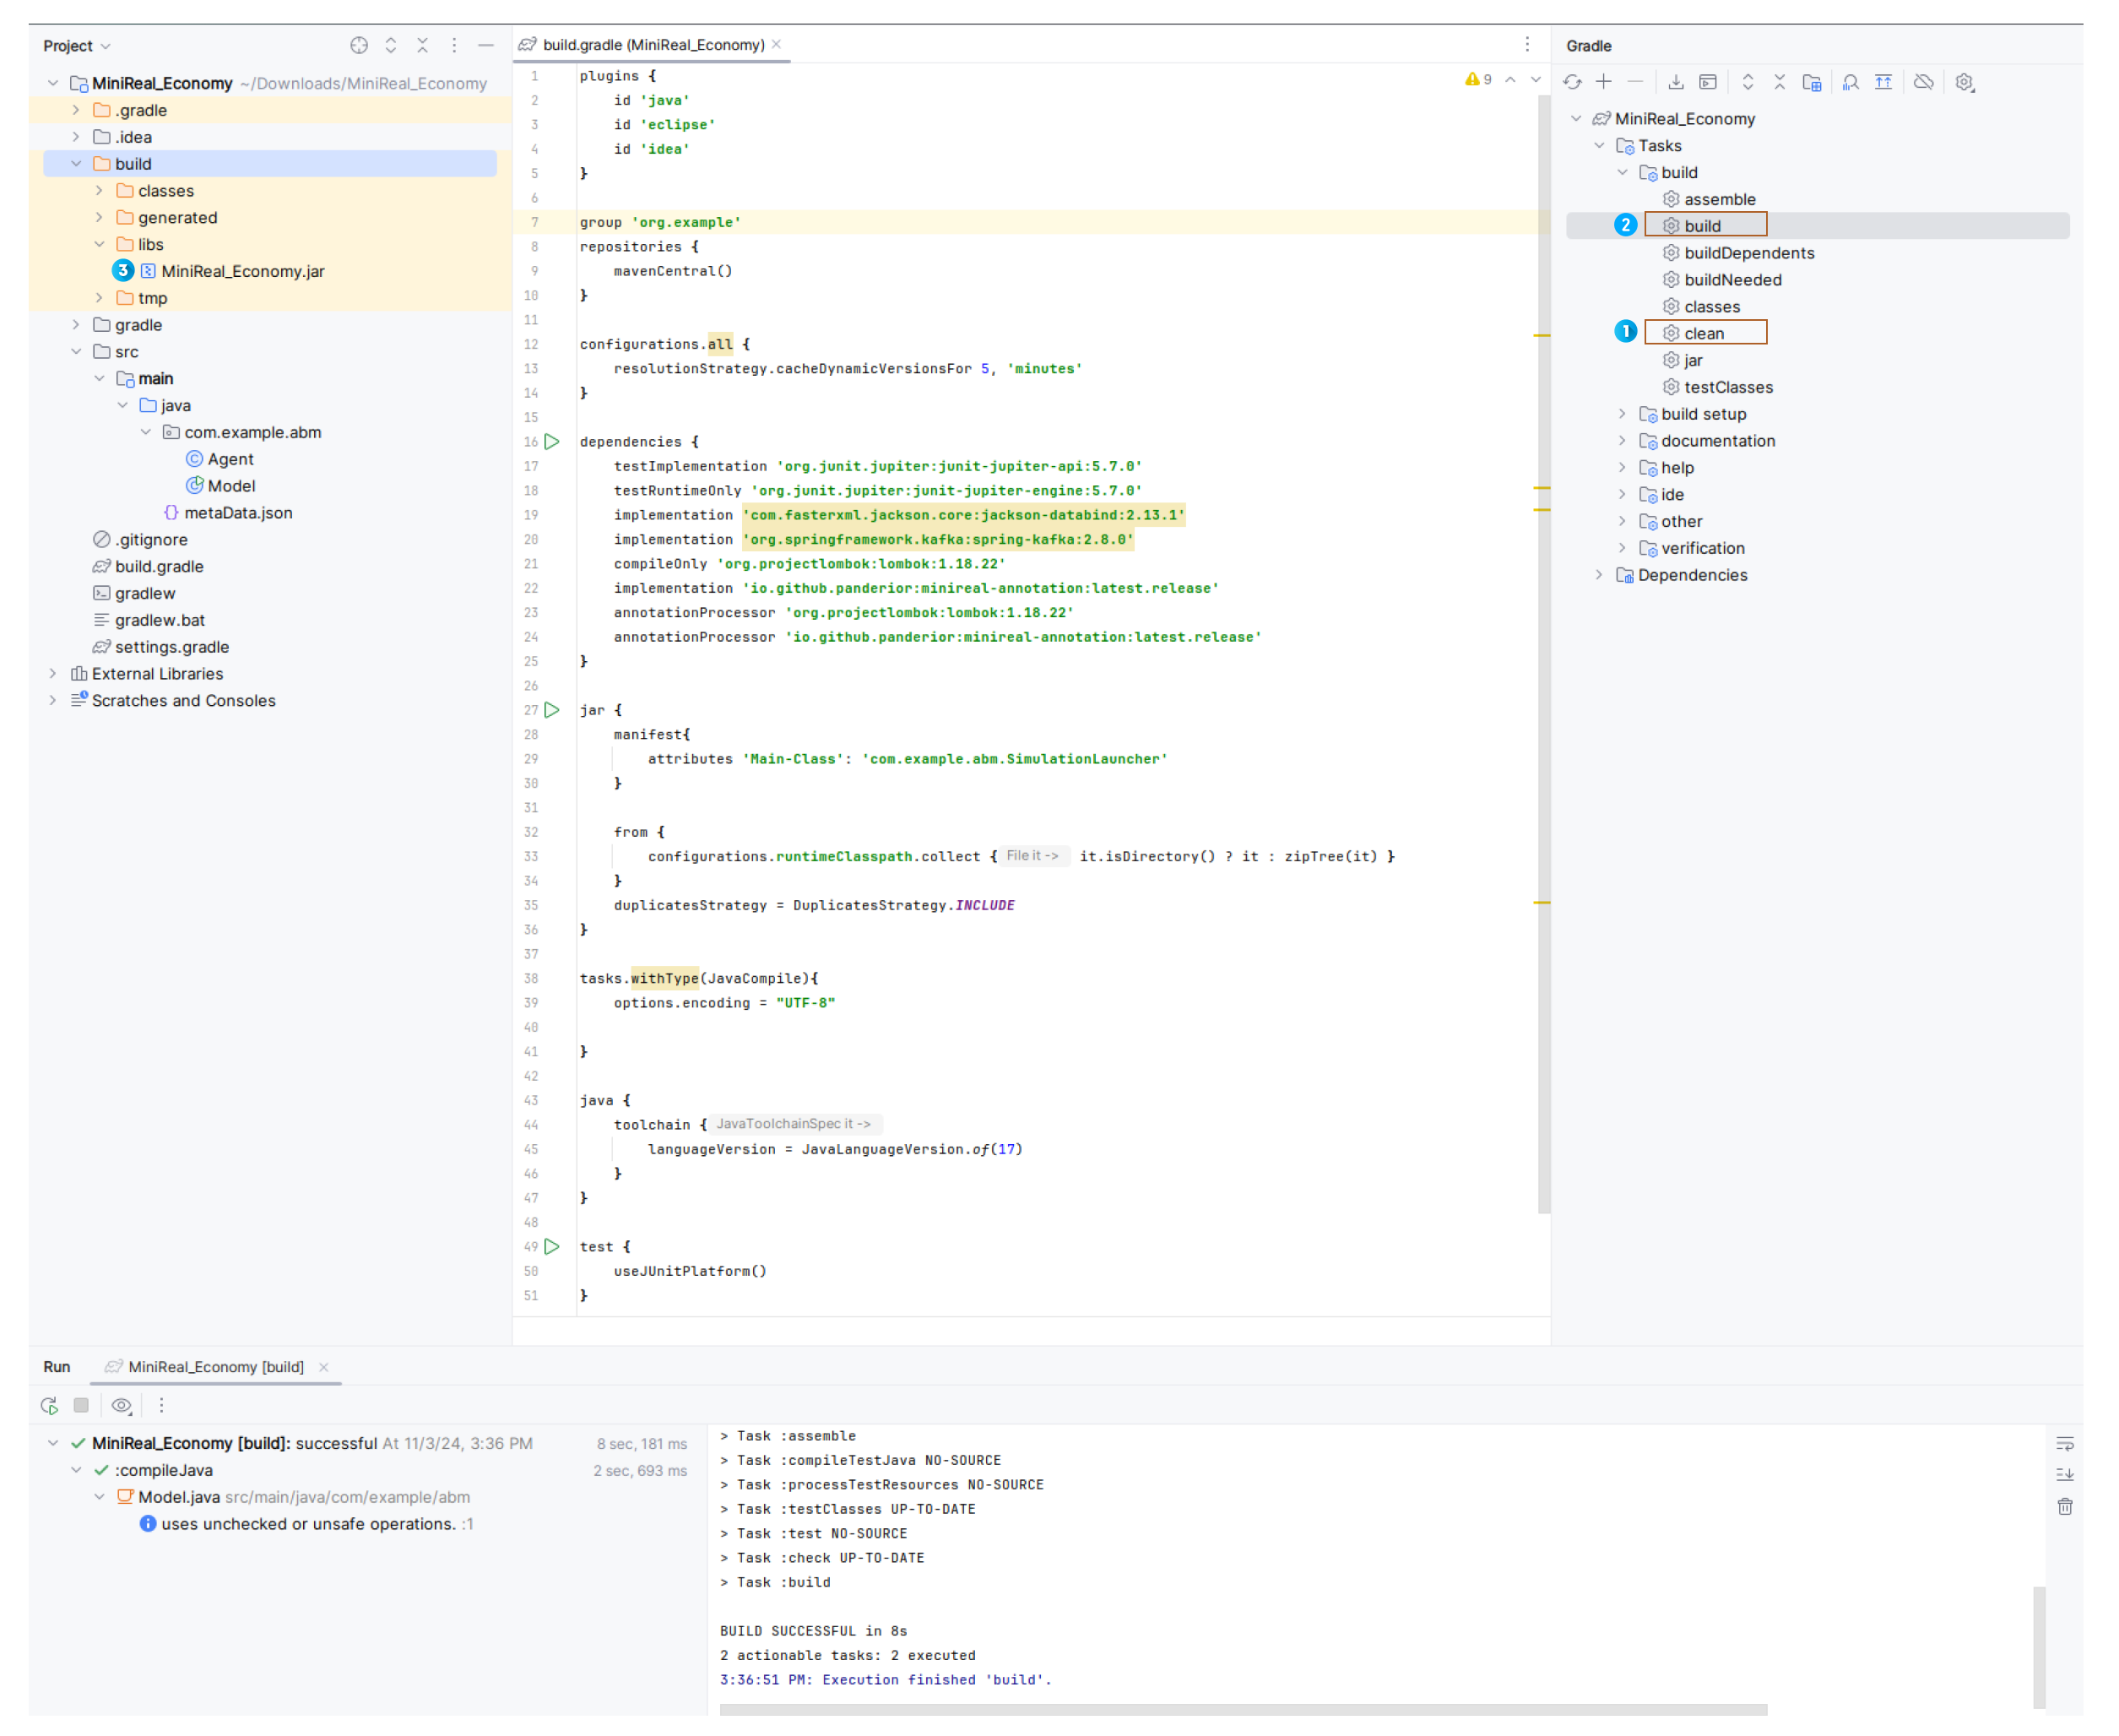Download sources in Gradle toolbar
2119x1736 pixels.
pyautogui.click(x=1676, y=82)
